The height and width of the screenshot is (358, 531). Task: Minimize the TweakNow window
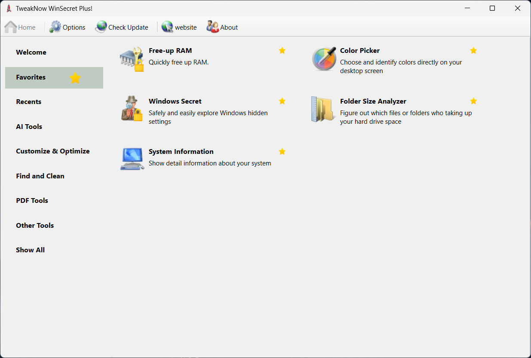(467, 8)
